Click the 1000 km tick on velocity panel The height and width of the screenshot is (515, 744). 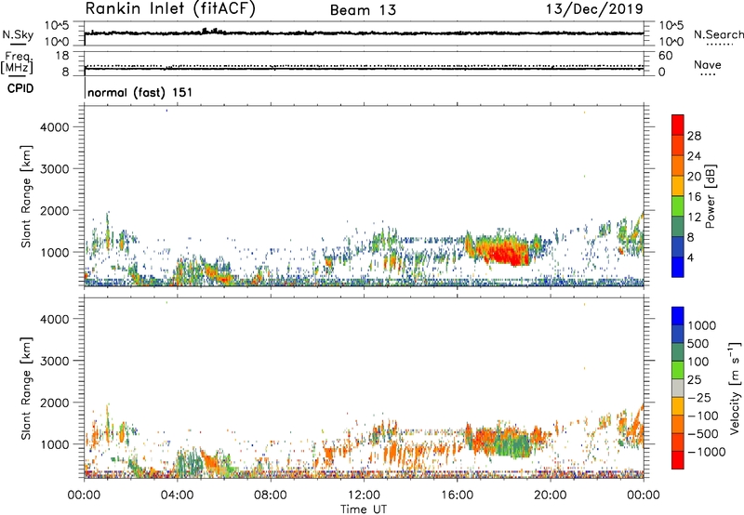pos(55,444)
